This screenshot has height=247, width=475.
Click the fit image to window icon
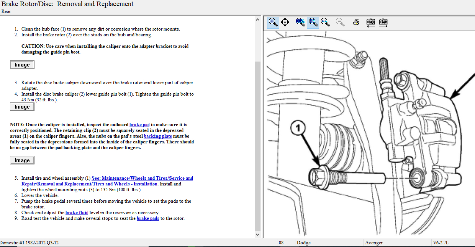point(313,22)
